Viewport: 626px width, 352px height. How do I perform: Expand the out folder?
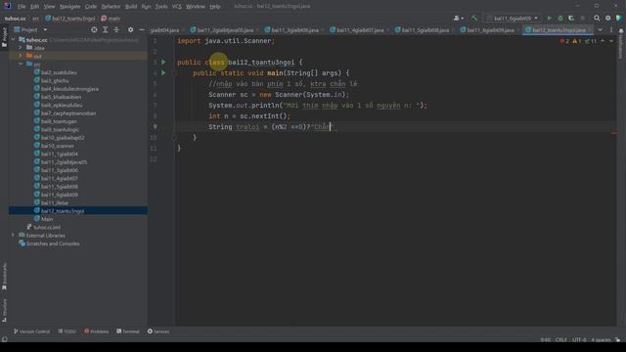[x=21, y=56]
